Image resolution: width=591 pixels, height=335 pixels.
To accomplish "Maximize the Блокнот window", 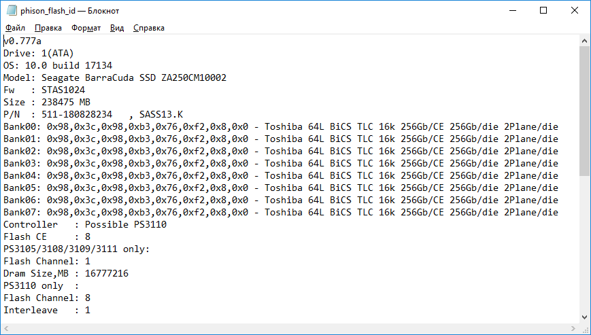I will click(x=543, y=10).
